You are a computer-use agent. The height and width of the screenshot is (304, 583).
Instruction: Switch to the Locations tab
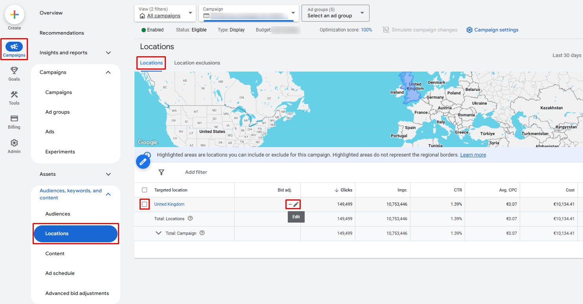click(151, 63)
